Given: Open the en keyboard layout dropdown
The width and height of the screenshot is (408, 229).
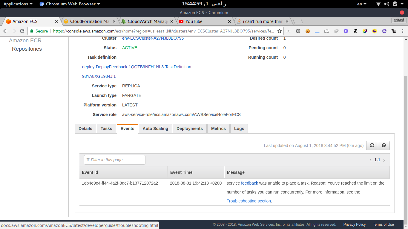Looking at the screenshot, I should [x=362, y=4].
